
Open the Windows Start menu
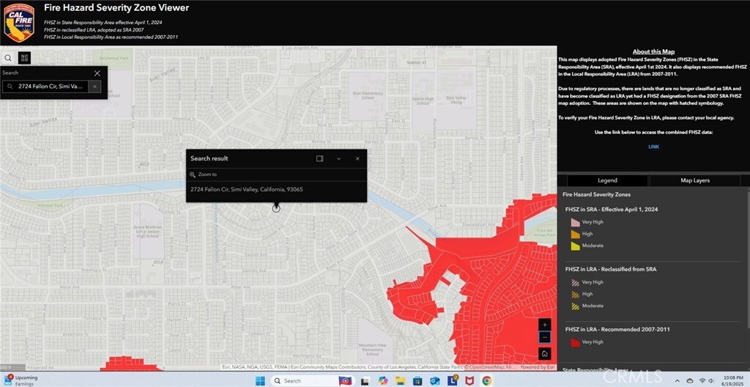(260, 381)
